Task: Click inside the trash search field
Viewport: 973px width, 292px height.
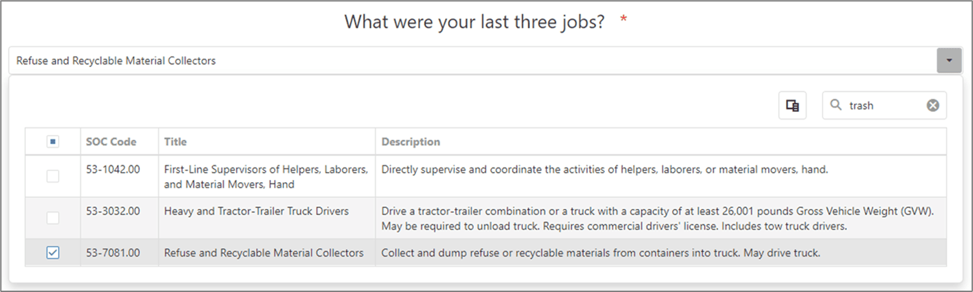Action: (884, 105)
